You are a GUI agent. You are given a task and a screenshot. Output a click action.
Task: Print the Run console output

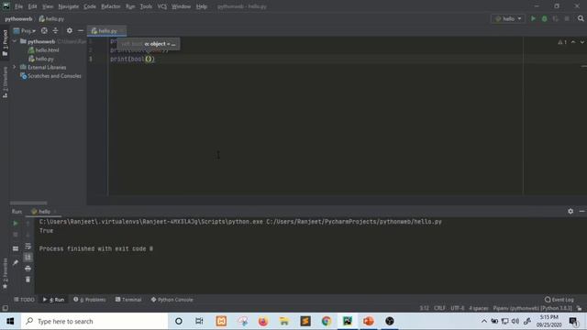point(28,269)
